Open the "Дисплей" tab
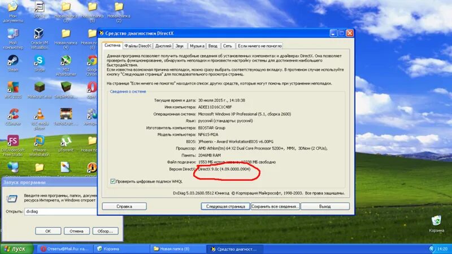Image resolution: width=452 pixels, height=254 pixels. (x=163, y=46)
